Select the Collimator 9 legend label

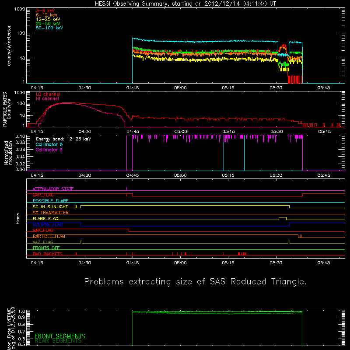[49, 150]
